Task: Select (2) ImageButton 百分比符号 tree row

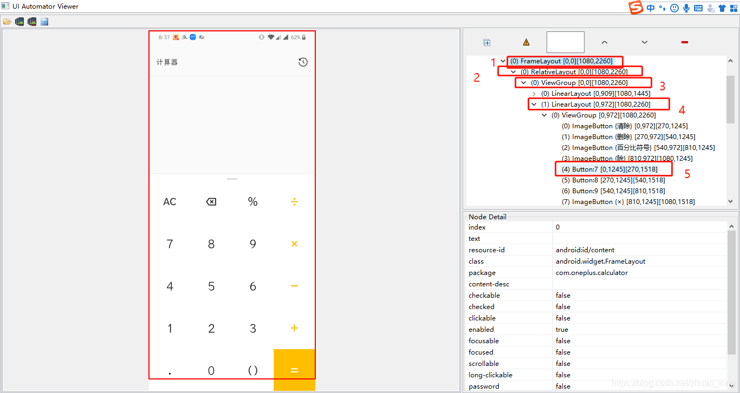Action: (x=638, y=148)
